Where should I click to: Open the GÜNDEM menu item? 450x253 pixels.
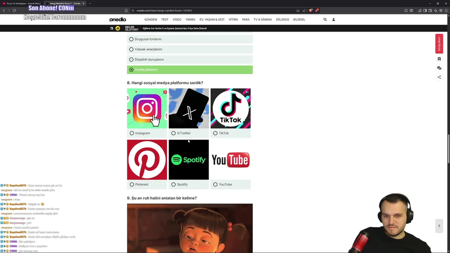tap(150, 20)
